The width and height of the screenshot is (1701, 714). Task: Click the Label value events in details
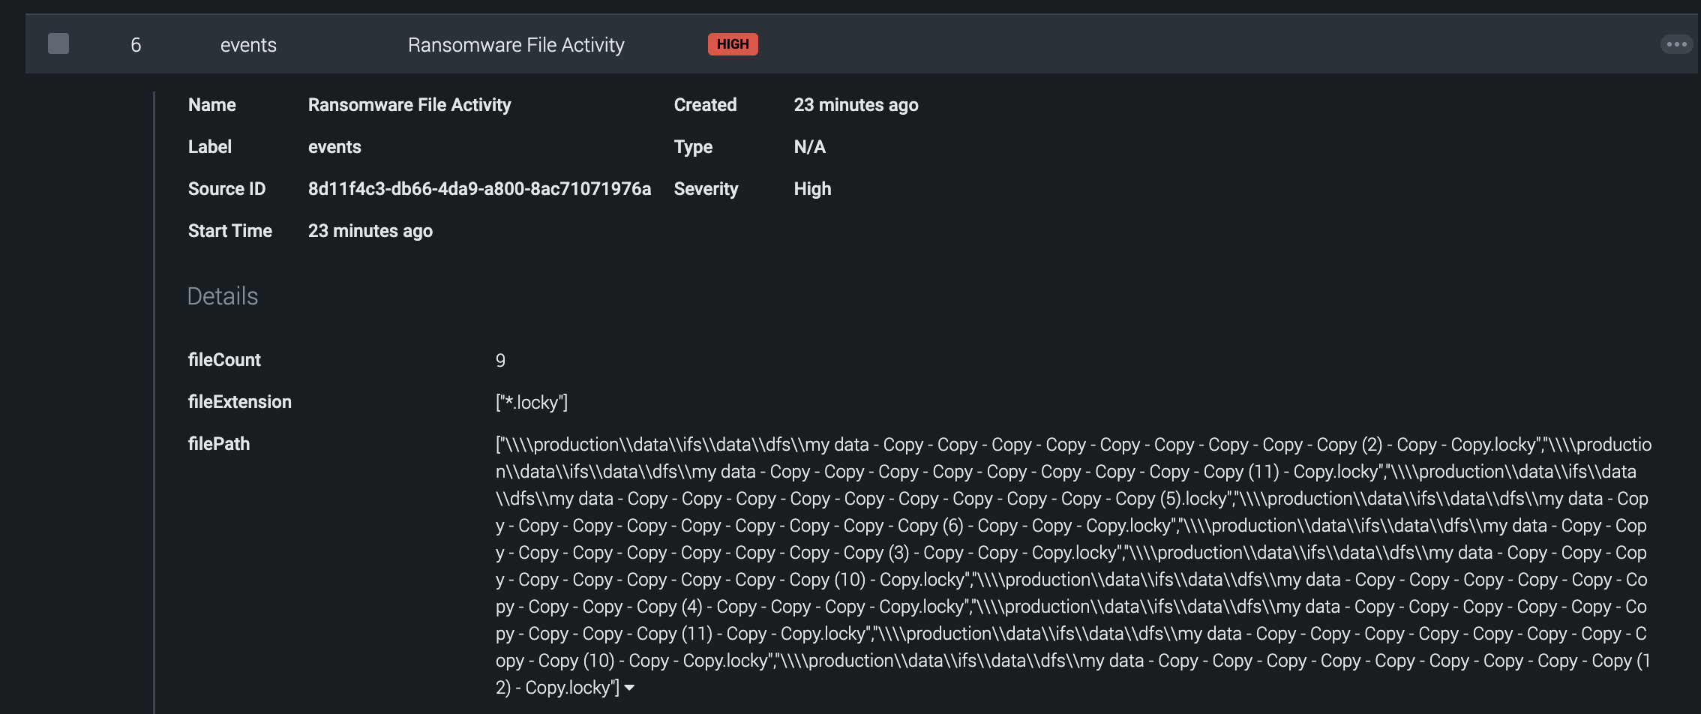(x=334, y=147)
